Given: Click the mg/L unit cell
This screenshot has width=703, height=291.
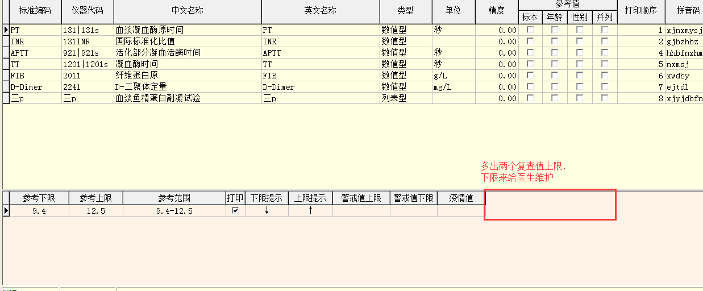Looking at the screenshot, I should pyautogui.click(x=454, y=86).
